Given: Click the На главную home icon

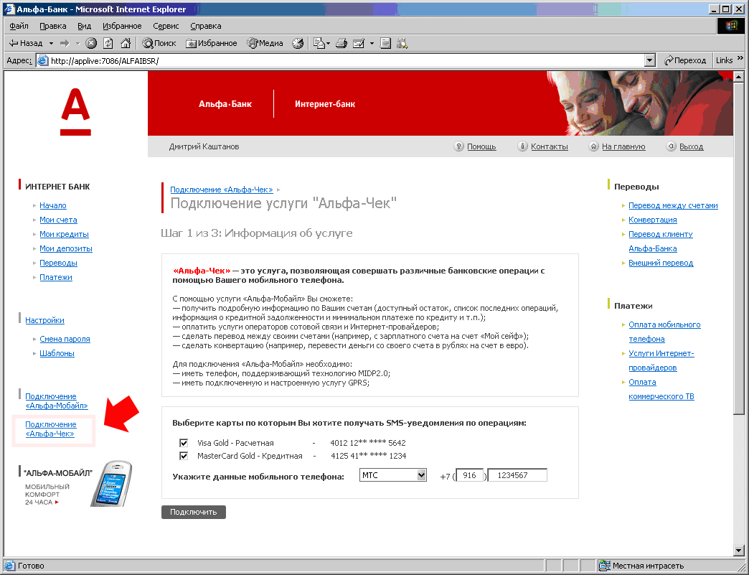Looking at the screenshot, I should click(x=593, y=146).
